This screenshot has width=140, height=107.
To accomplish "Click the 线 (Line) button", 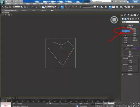I will pos(126,31).
